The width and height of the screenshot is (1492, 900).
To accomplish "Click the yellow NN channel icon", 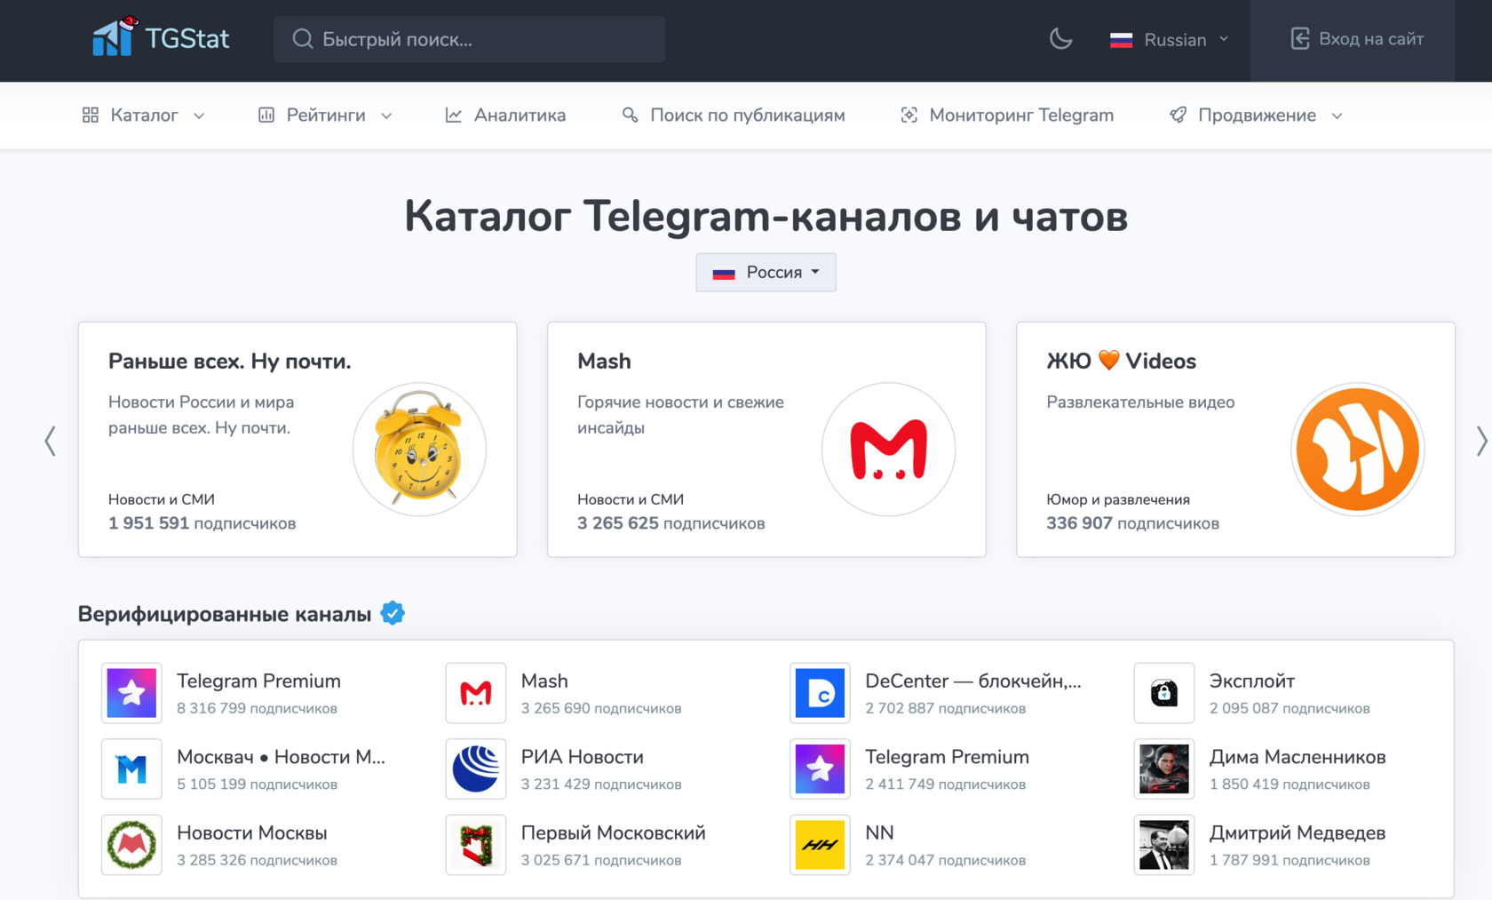I will 820,845.
